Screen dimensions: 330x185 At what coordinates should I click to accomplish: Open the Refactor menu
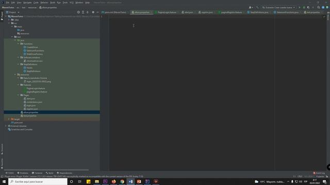pos(44,3)
